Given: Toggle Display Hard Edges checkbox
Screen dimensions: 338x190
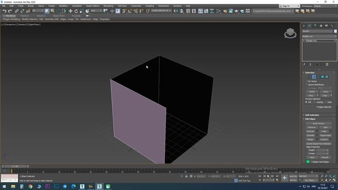Looking at the screenshot, I should [x=311, y=162].
